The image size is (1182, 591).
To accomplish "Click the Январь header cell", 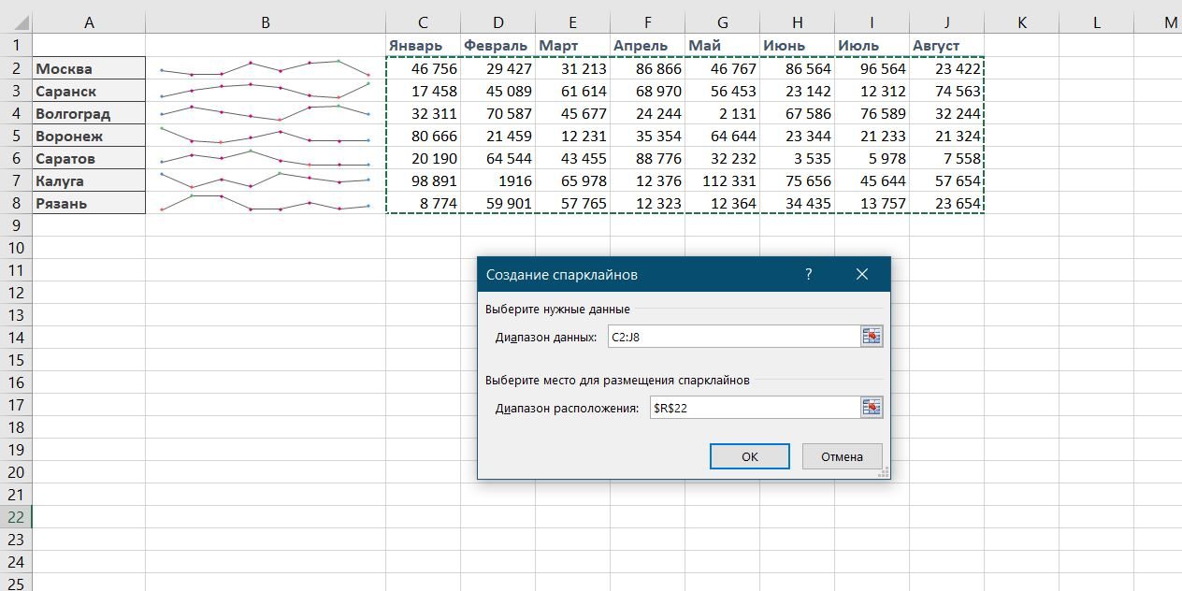I will (423, 46).
